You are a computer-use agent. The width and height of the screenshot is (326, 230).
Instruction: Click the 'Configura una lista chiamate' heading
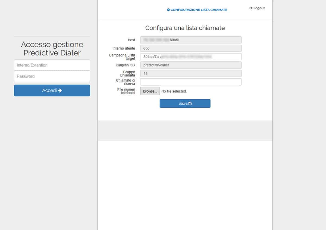[185, 28]
